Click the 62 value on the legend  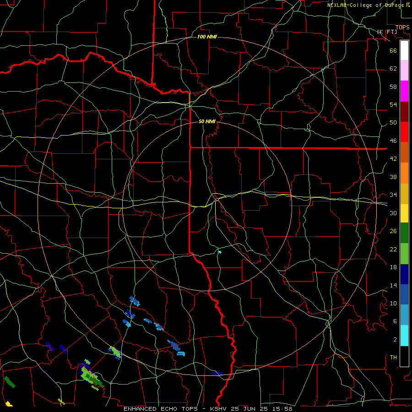pos(393,69)
